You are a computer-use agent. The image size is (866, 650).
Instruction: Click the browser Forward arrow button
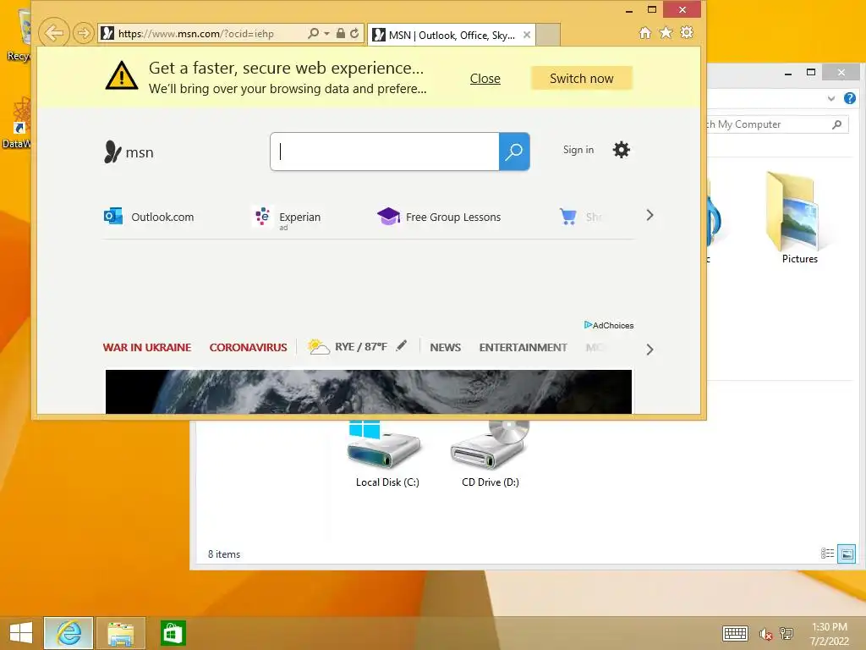pos(83,34)
